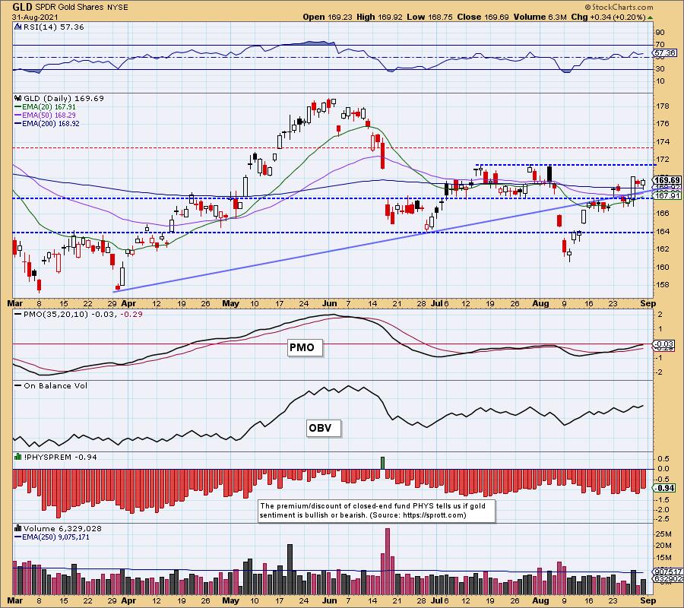Click the Volume 6.3M header value
Screen dimensions: 684x608
pos(540,17)
